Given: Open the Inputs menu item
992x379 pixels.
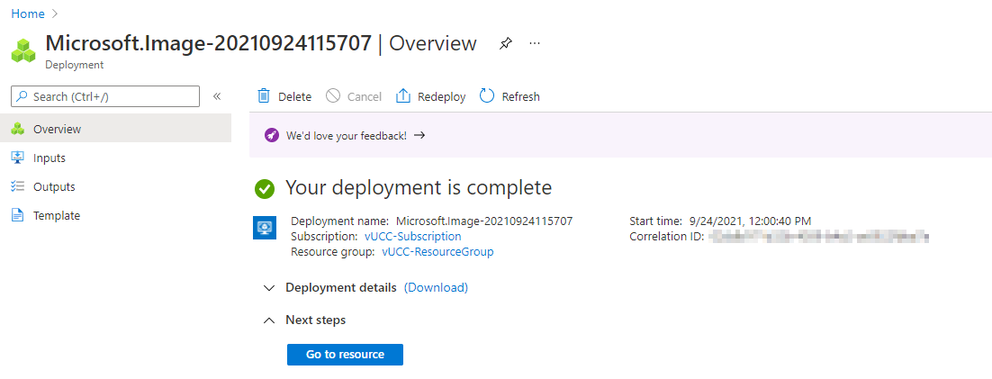Looking at the screenshot, I should (50, 158).
